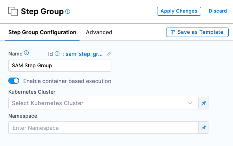Click the Enter Namespace input field
The width and height of the screenshot is (233, 146).
pos(104,128)
